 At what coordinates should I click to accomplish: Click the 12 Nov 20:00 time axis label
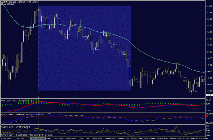[x=136, y=138]
